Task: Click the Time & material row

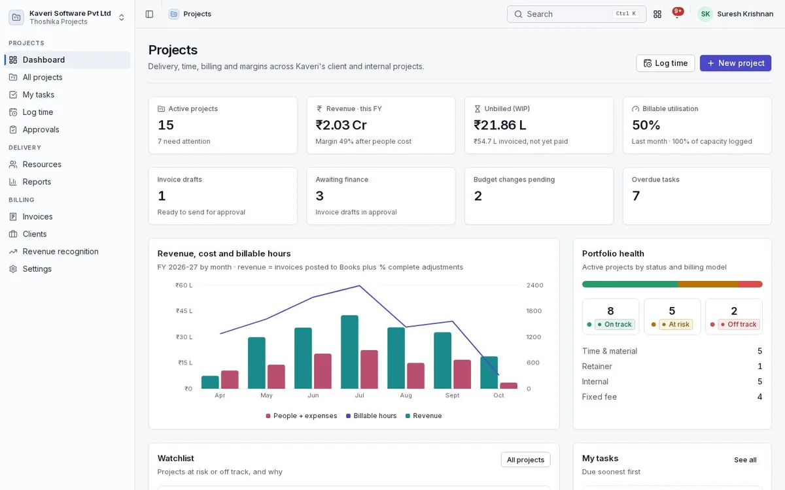Action: coord(672,351)
